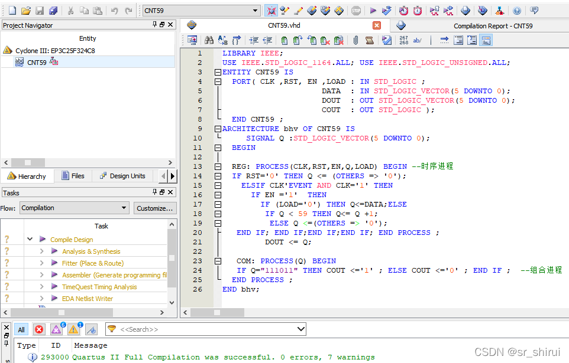Viewport: 569px width, 363px height.
Task: Toggle line numbers display 267/268
Action: point(403,40)
